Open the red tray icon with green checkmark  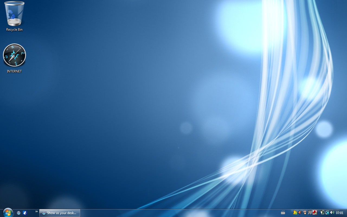(315, 213)
